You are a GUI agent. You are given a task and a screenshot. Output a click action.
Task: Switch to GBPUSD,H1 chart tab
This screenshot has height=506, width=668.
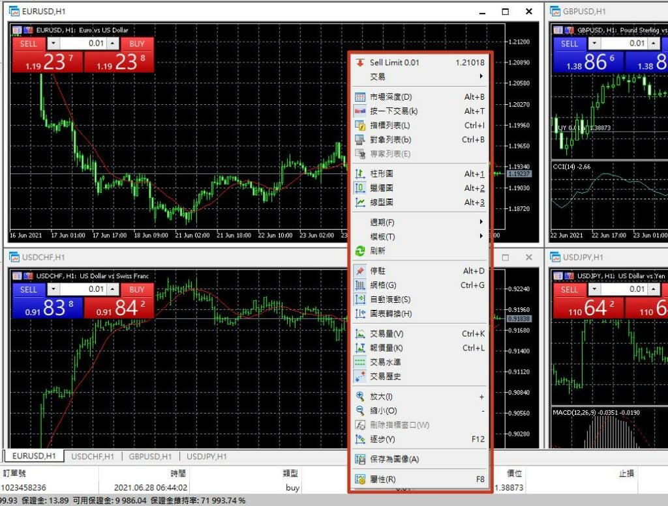coord(150,457)
